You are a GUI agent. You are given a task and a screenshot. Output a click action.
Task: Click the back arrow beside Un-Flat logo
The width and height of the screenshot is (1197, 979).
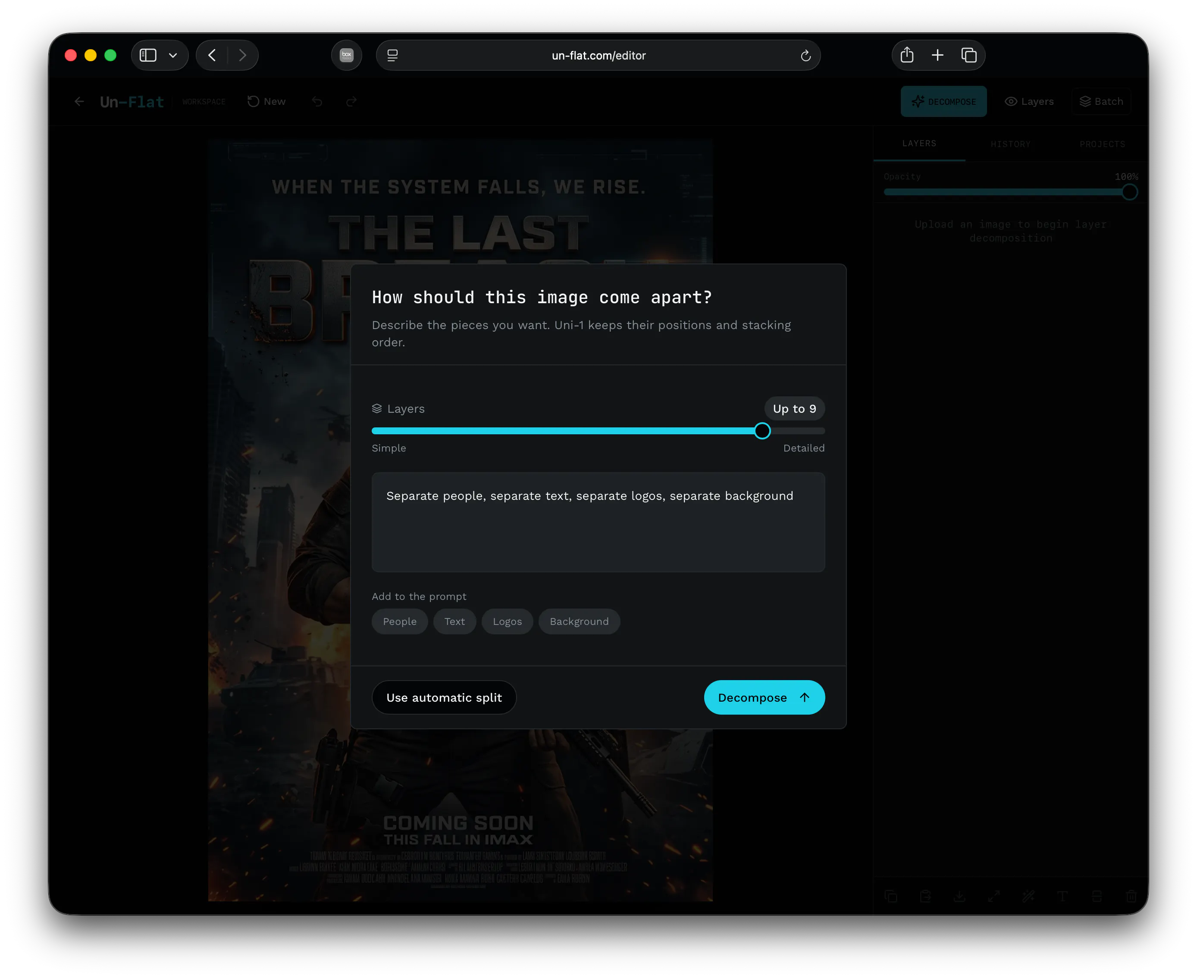tap(79, 101)
